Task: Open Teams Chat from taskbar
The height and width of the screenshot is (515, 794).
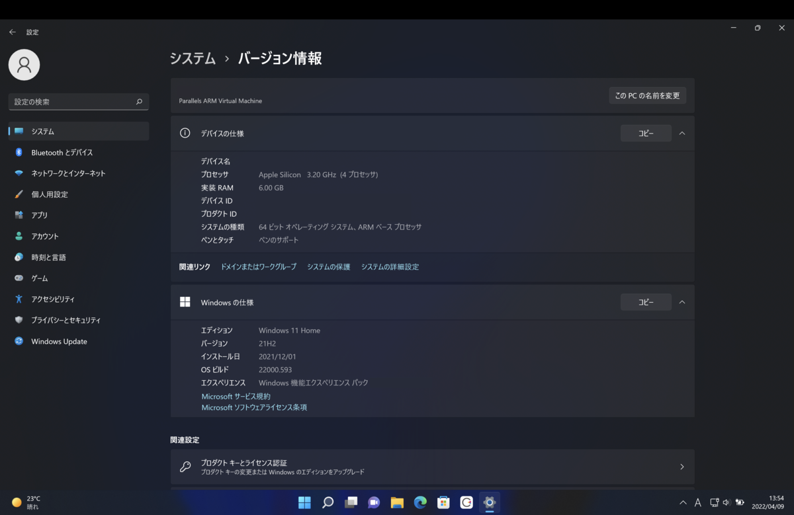Action: pyautogui.click(x=374, y=502)
